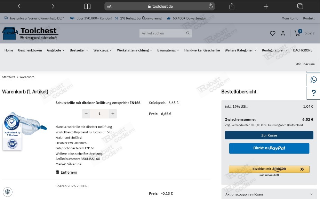This screenshot has height=199, width=320.
Task: Open the DACHKRONE menu item
Action: click(x=303, y=50)
